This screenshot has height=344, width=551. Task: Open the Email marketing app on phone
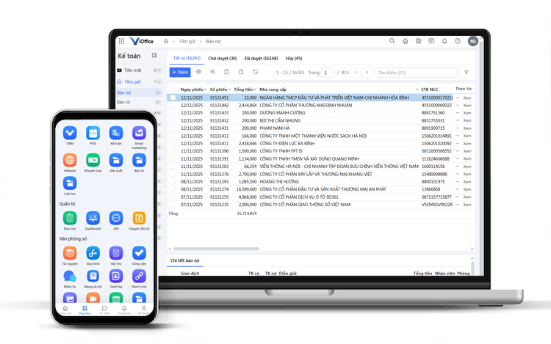(x=139, y=133)
